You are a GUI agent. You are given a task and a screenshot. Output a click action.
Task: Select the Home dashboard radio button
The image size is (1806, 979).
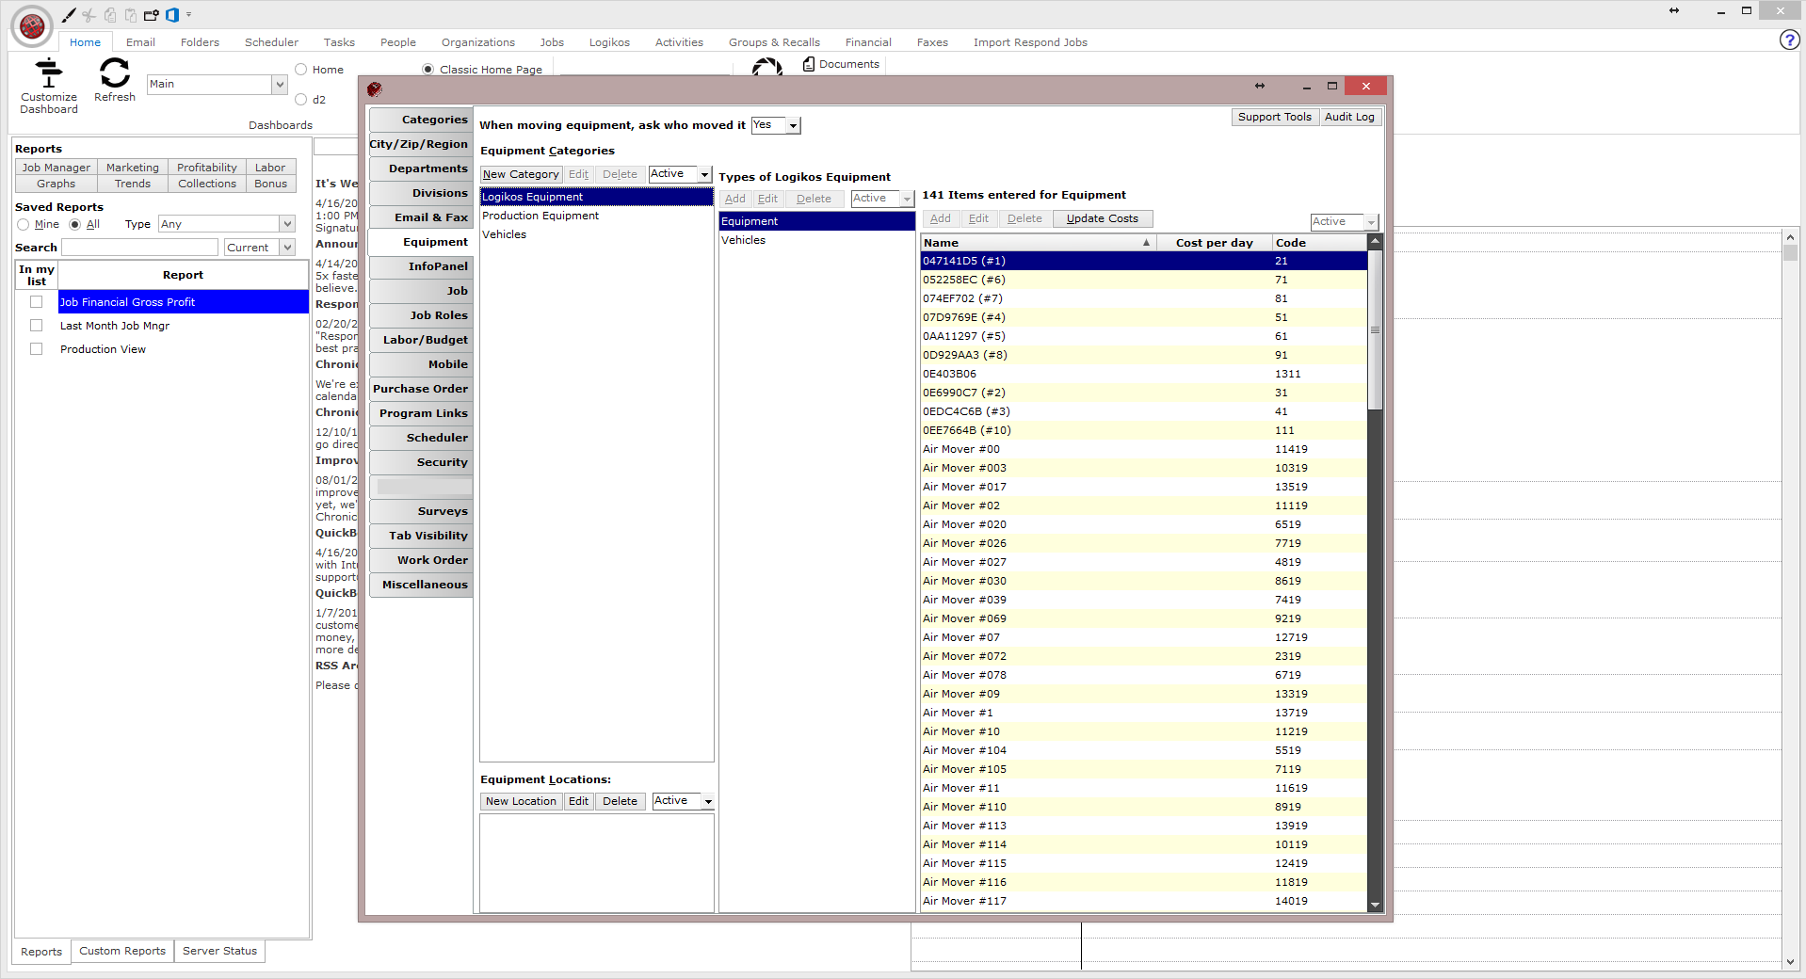coord(301,70)
